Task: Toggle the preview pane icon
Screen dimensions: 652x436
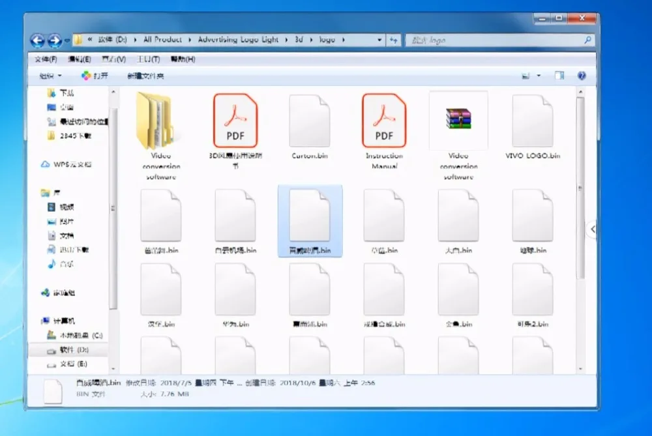Action: point(559,76)
